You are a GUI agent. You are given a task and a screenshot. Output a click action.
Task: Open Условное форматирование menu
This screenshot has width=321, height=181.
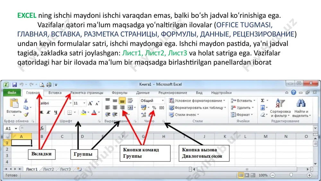click(x=197, y=101)
